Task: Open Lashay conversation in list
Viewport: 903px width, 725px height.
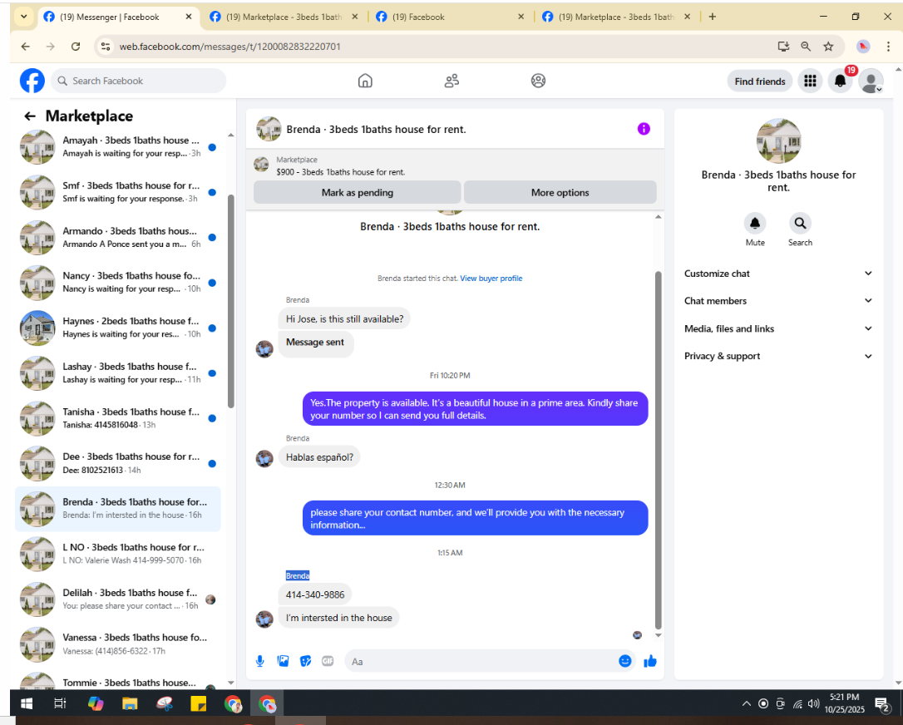Action: (118, 372)
